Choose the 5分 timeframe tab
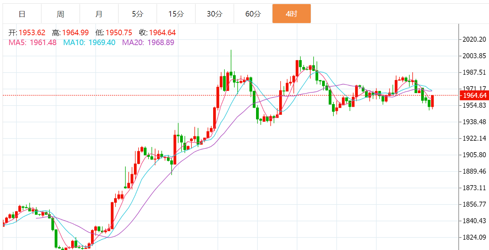The width and height of the screenshot is (489, 250). coord(138,14)
